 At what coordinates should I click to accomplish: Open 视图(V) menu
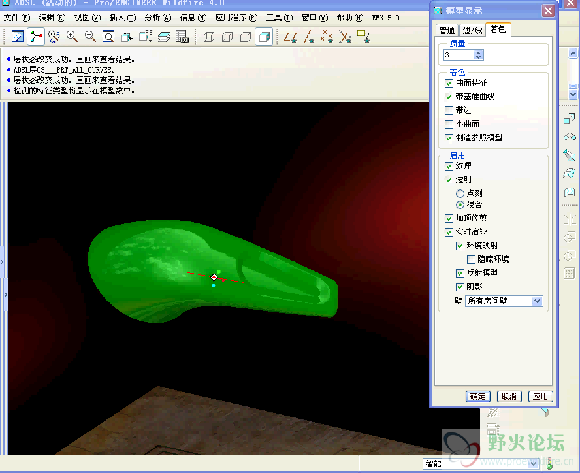88,18
